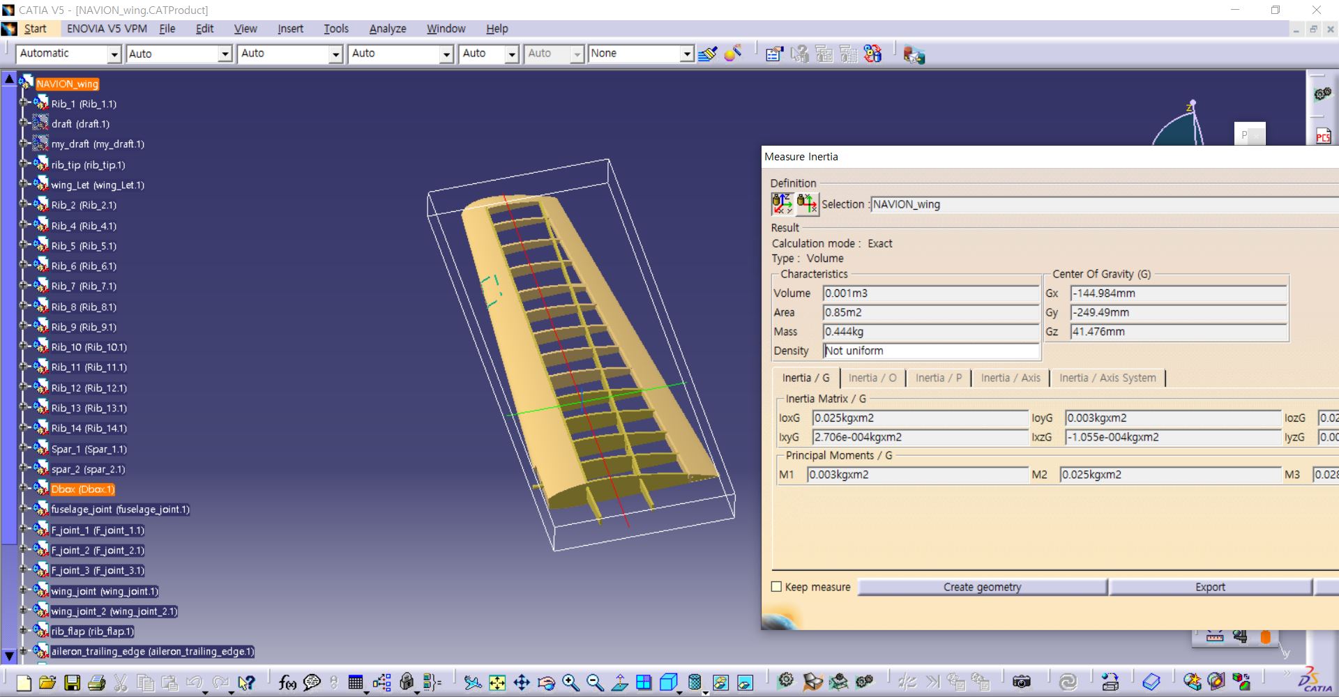Expand the Dbox (Dbox.1) tree node
The width and height of the screenshot is (1339, 697).
[x=24, y=489]
